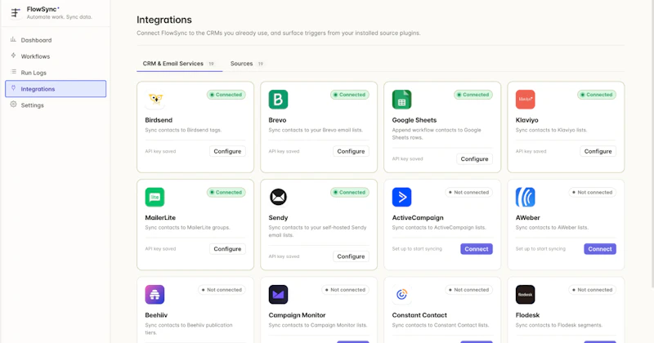Click Constant Contact's Not connected badge
654x343 pixels.
pyautogui.click(x=468, y=290)
